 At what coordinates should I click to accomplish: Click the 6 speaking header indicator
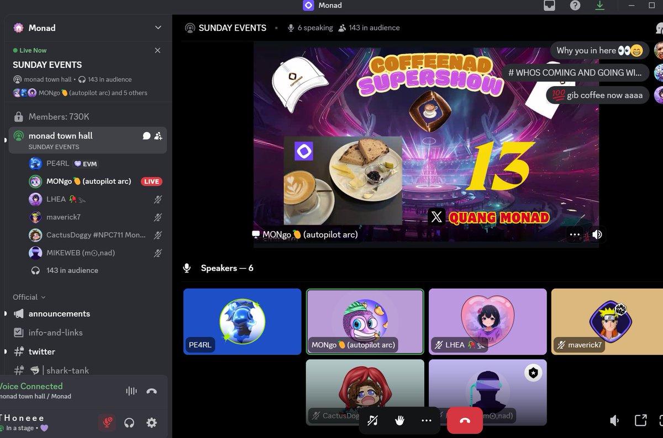pos(310,28)
